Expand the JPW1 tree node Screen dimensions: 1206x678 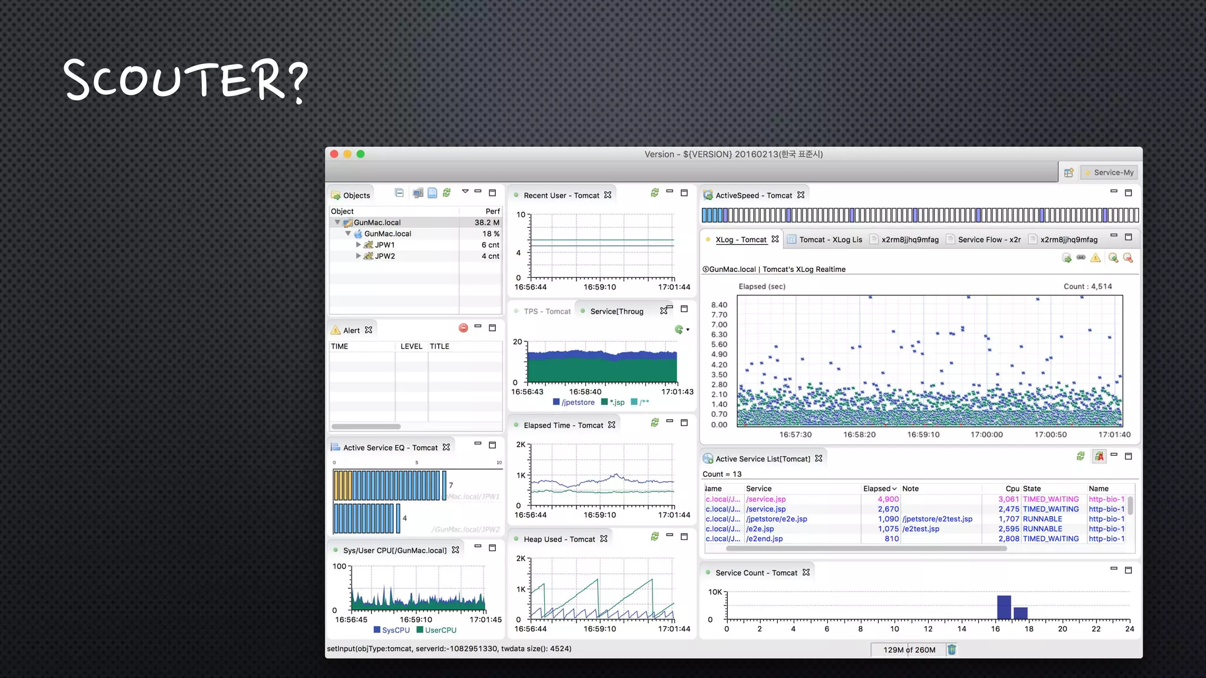[358, 244]
